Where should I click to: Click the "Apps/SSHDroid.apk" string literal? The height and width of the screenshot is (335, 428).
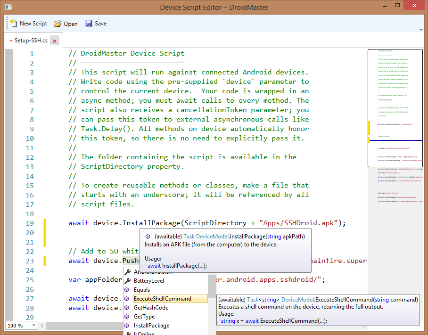[299, 223]
